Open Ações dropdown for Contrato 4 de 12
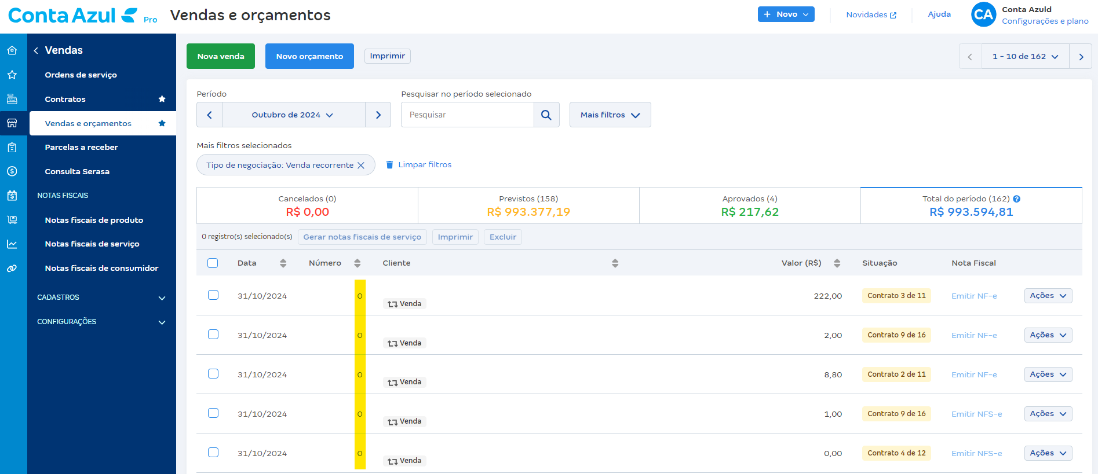This screenshot has height=474, width=1098. coord(1048,453)
